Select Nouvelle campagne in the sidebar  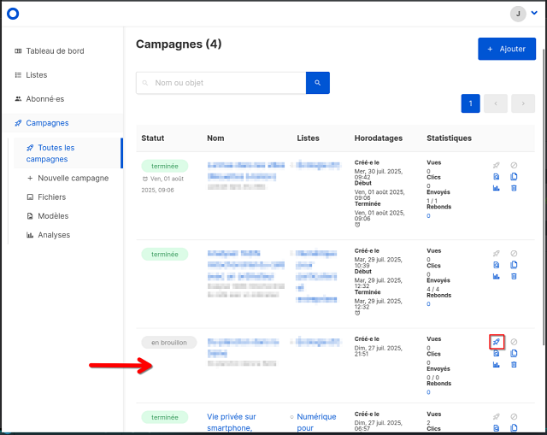(74, 178)
